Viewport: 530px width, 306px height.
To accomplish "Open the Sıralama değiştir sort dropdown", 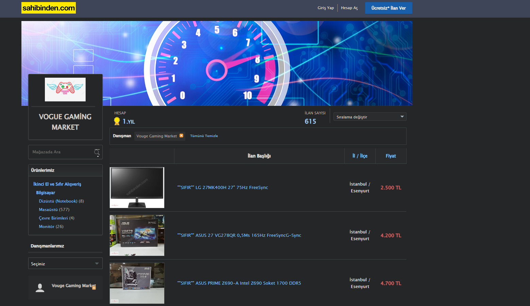I will [370, 117].
